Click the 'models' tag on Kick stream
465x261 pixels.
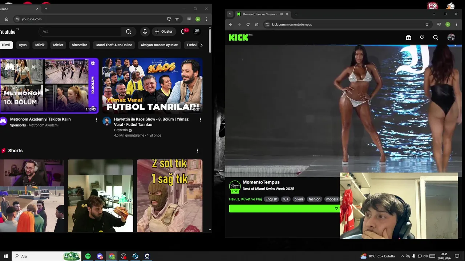click(x=332, y=199)
